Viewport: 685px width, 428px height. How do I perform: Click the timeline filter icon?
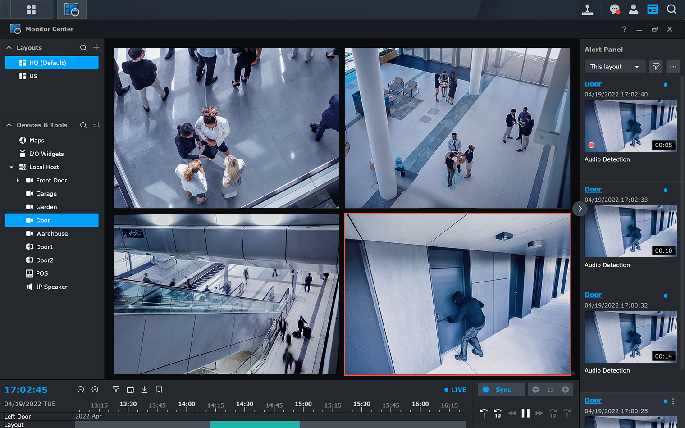click(116, 389)
